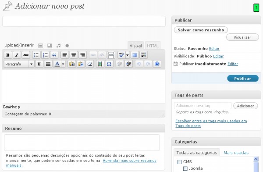
Task: Align text left
Action: click(65, 55)
